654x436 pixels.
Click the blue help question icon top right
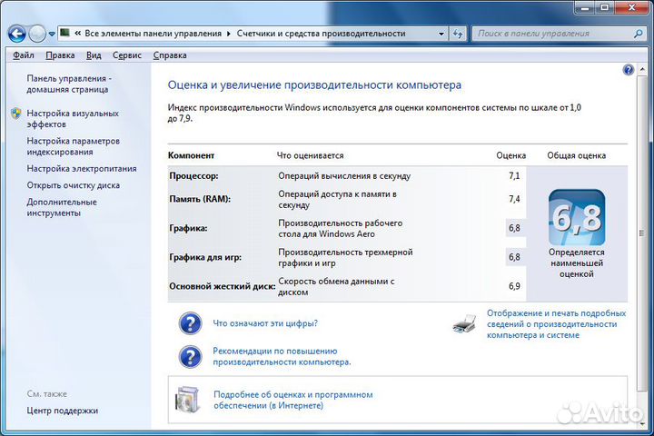tap(629, 70)
